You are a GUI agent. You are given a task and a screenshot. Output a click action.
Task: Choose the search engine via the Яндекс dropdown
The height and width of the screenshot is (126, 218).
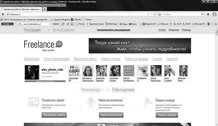pyautogui.click(x=161, y=14)
